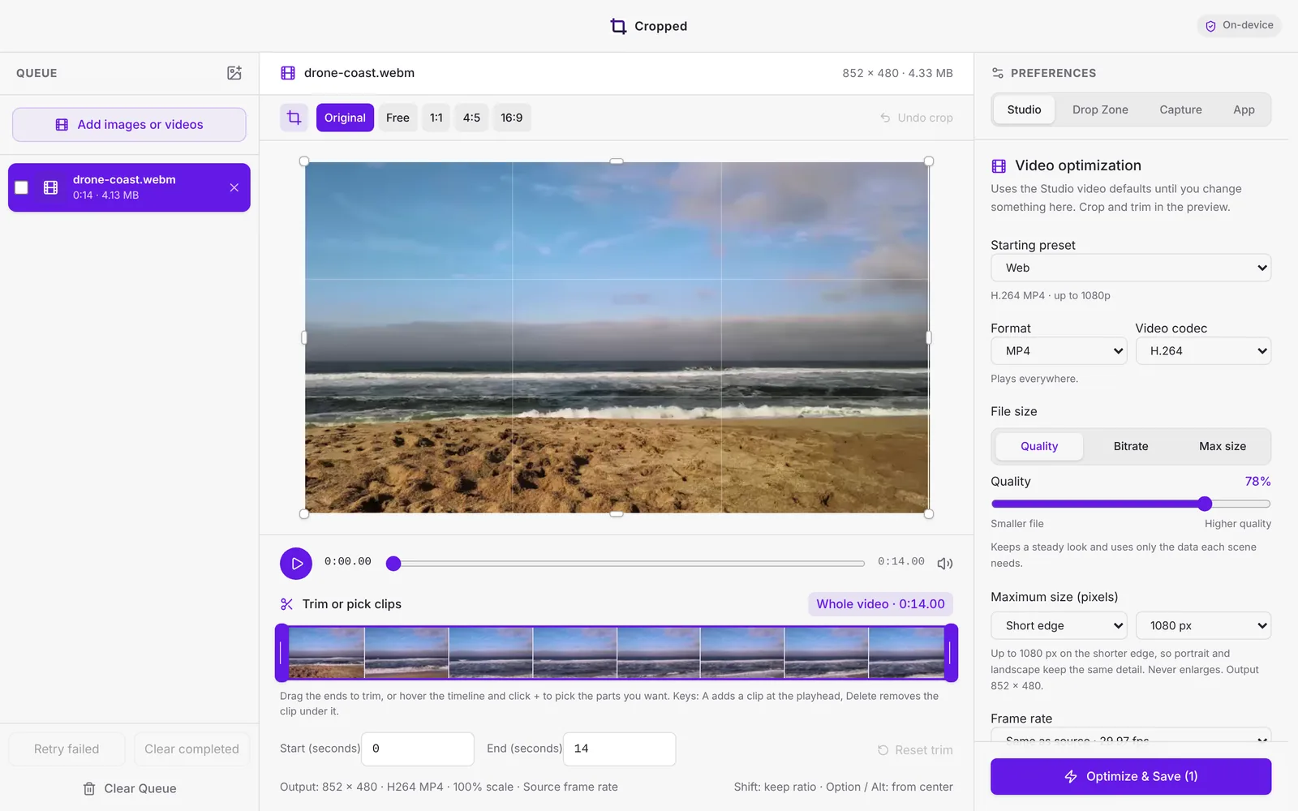This screenshot has height=811, width=1298.
Task: Toggle the crop tool icon
Action: point(294,118)
